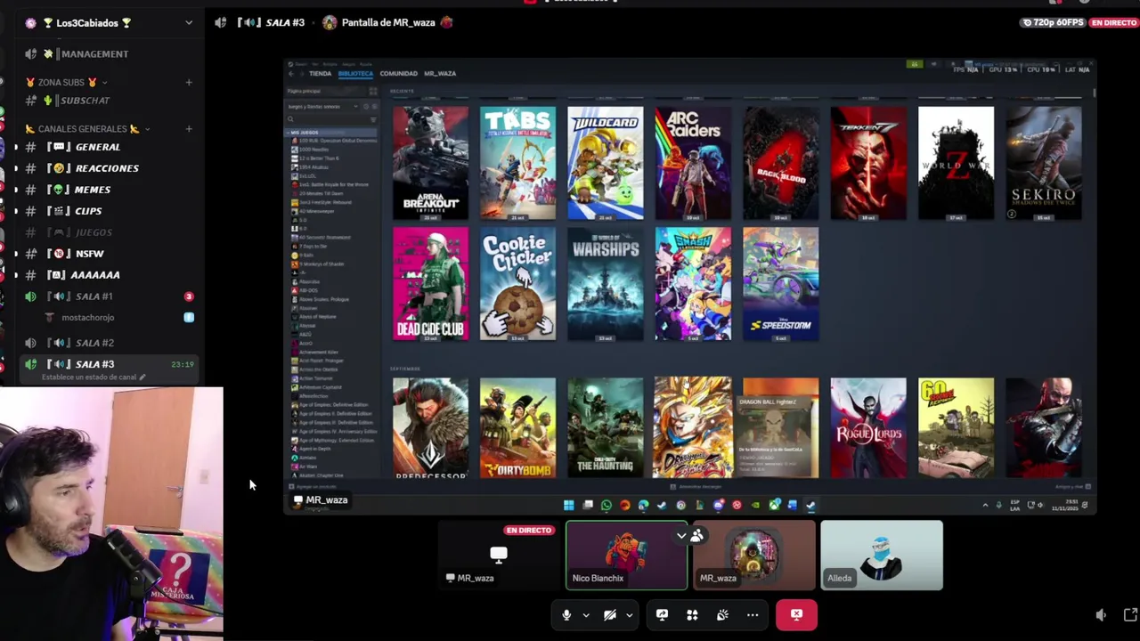Image resolution: width=1140 pixels, height=641 pixels.
Task: Open the soundboard icon
Action: pos(722,614)
